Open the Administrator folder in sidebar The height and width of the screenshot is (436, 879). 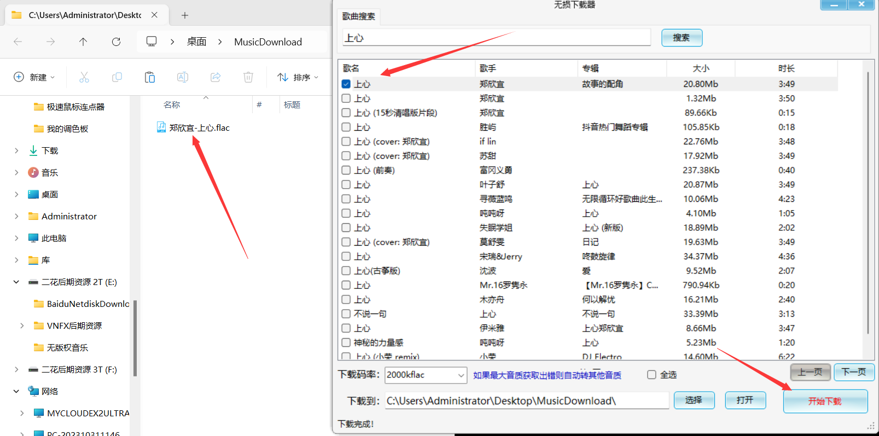(x=69, y=216)
